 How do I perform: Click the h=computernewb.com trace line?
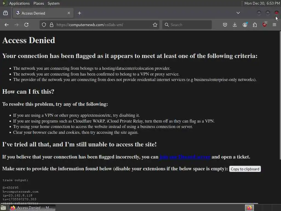20,191
